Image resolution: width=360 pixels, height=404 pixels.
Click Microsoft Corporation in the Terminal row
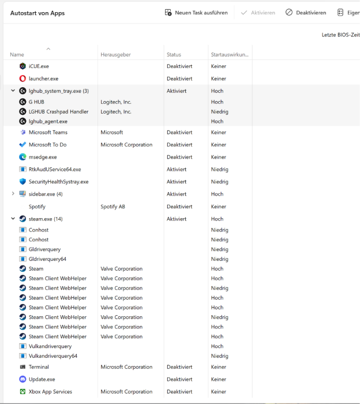click(126, 367)
